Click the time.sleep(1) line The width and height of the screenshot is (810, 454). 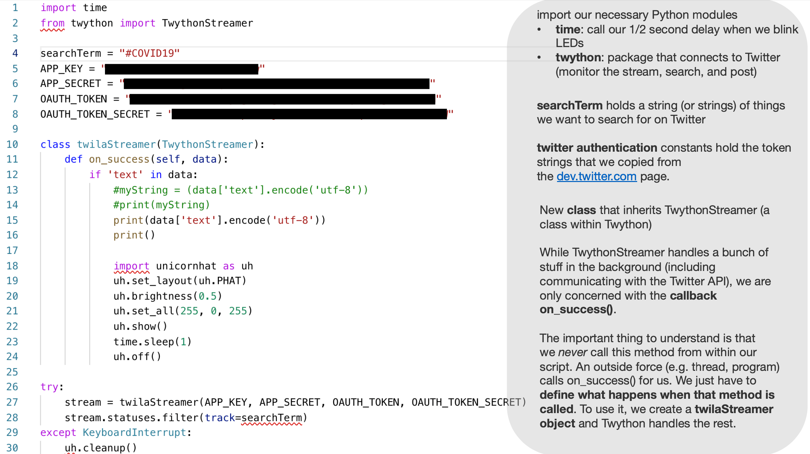point(153,342)
